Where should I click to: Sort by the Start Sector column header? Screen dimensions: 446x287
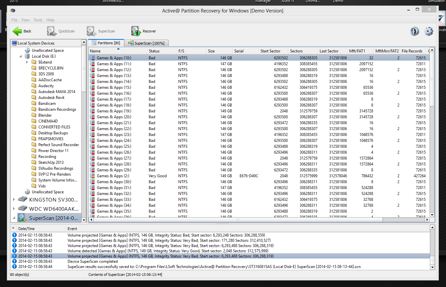click(x=273, y=51)
